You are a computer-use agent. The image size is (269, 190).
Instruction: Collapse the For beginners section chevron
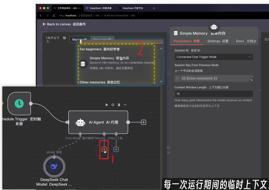[161, 49]
